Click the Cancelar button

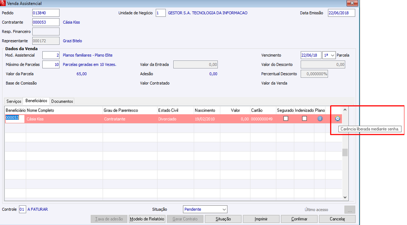point(337,219)
